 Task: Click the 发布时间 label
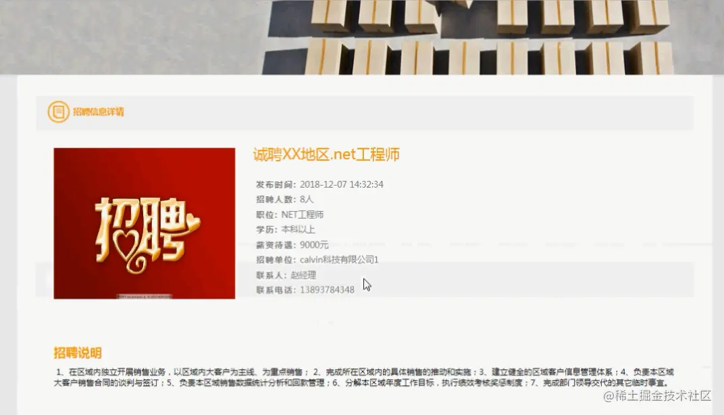click(x=276, y=184)
